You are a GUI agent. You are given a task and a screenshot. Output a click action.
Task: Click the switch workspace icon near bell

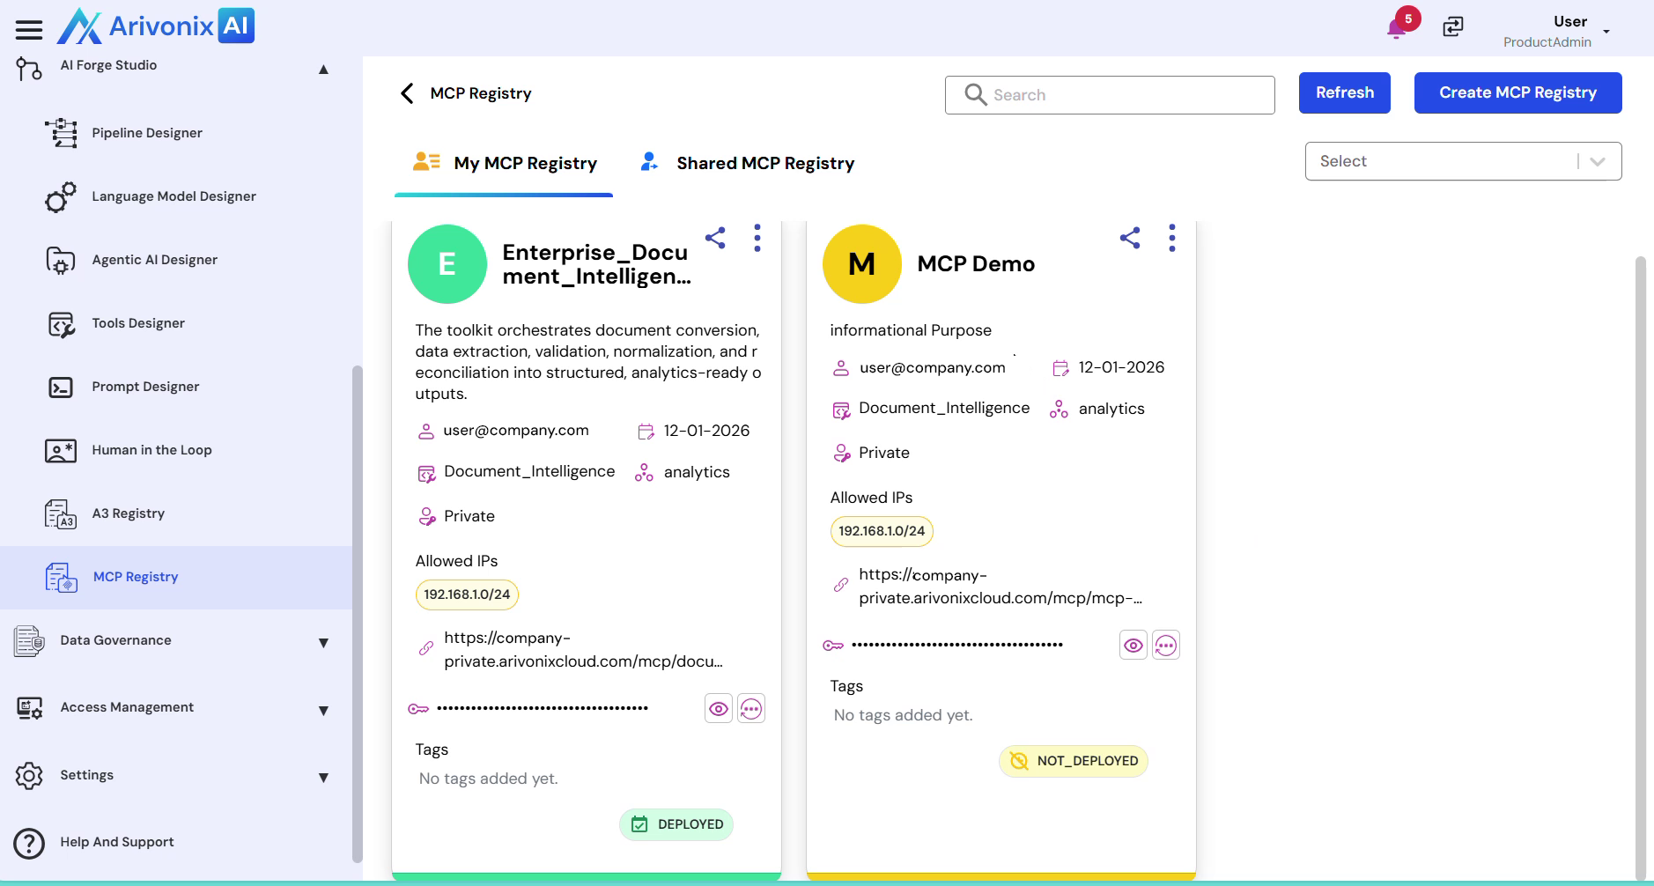tap(1452, 27)
